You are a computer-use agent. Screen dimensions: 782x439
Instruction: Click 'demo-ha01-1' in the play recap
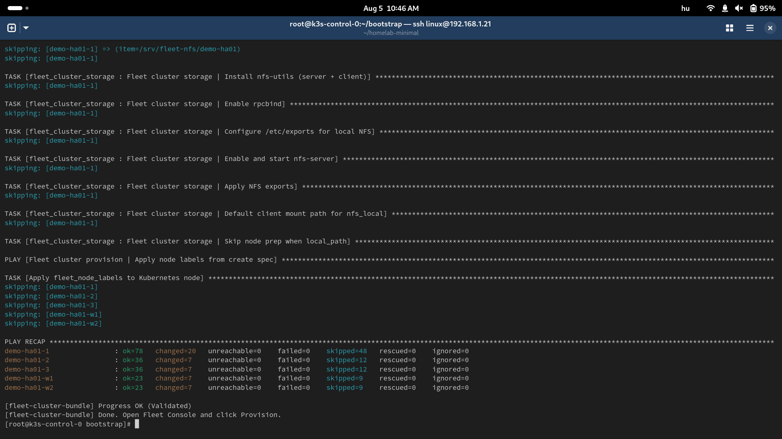tap(27, 351)
